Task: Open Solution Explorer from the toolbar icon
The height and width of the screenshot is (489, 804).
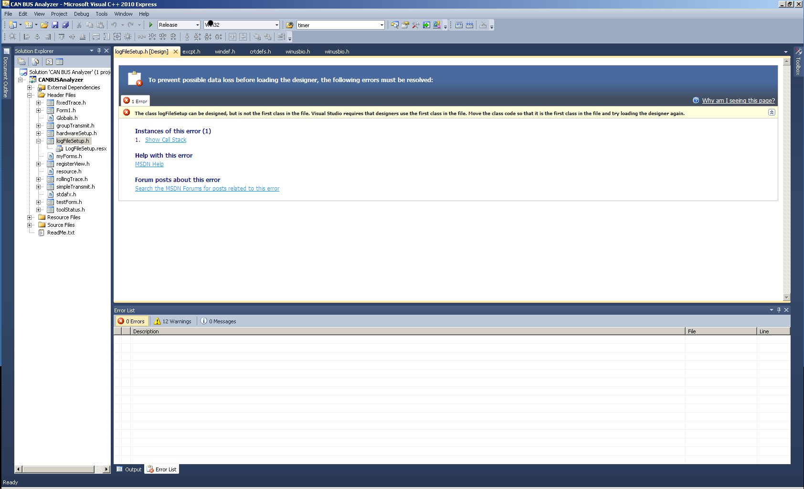Action: tap(394, 25)
